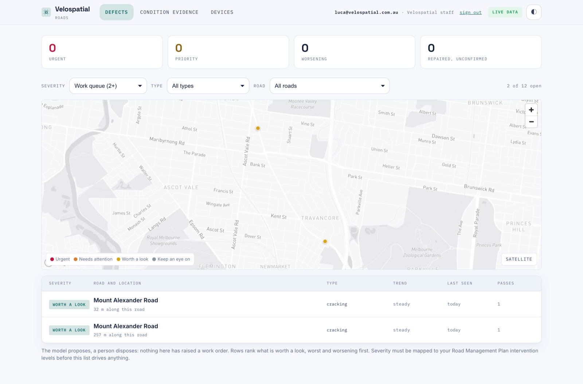Select the Worsening count card
Screen dimensions: 583x384
(355, 52)
